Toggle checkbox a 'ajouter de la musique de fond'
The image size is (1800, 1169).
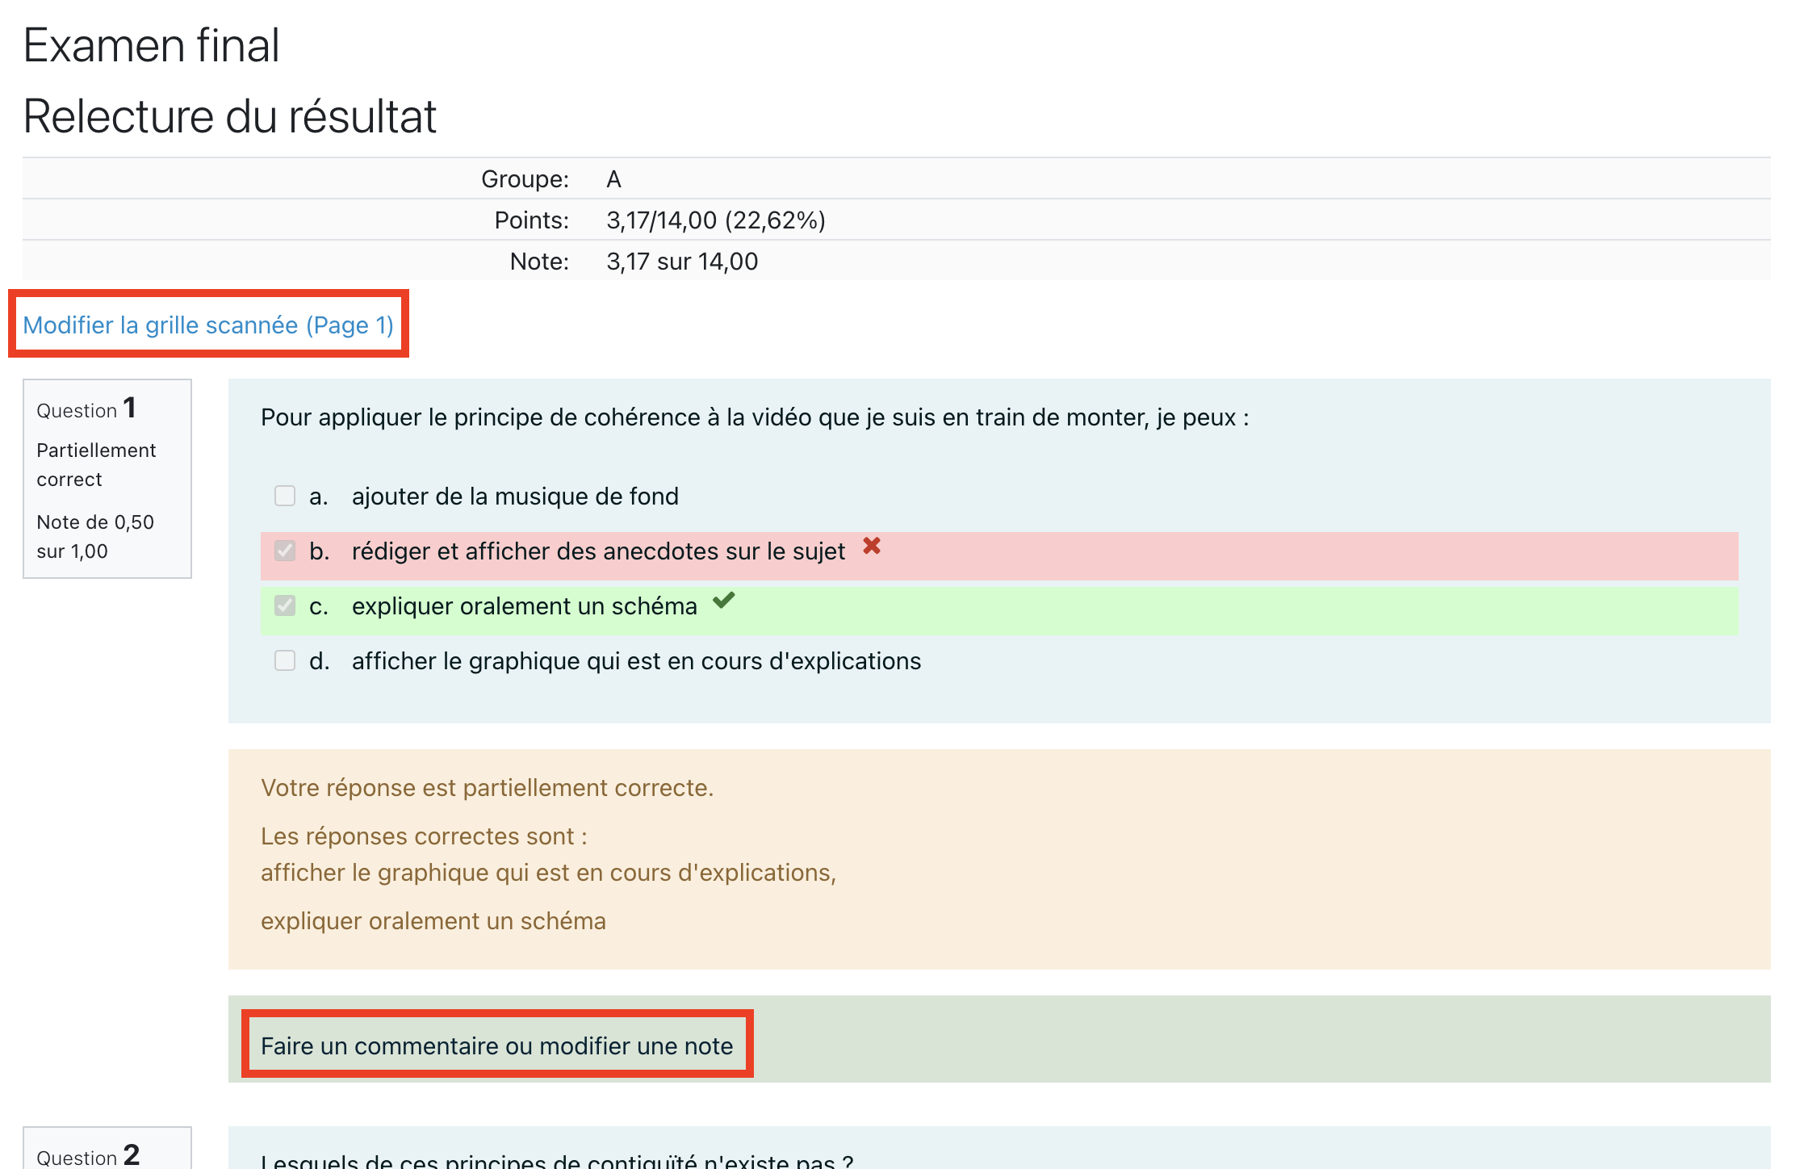(x=285, y=496)
